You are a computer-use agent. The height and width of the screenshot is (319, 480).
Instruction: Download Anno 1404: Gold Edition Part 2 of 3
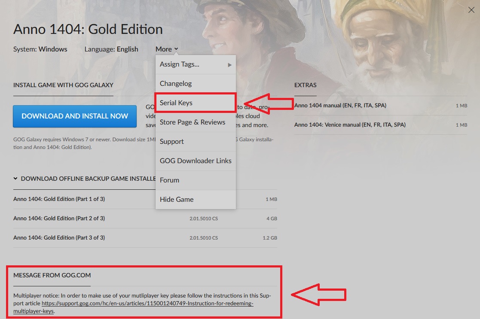(145, 219)
